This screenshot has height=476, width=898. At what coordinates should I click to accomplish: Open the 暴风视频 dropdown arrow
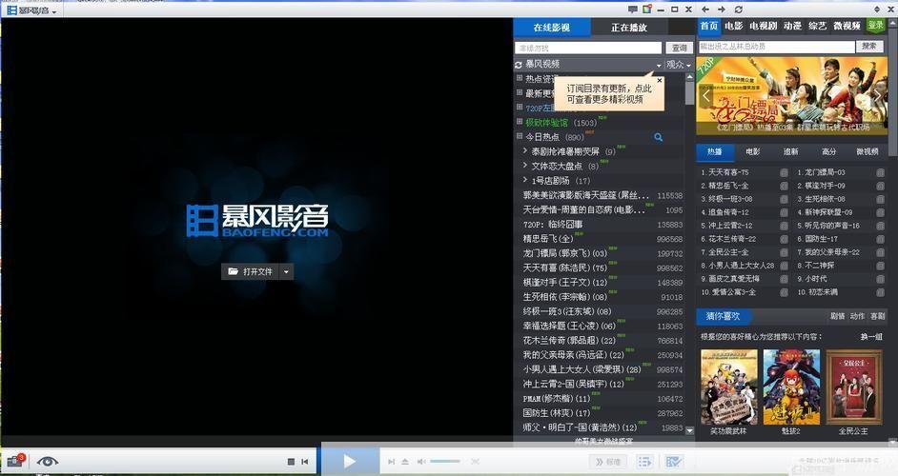[x=658, y=66]
